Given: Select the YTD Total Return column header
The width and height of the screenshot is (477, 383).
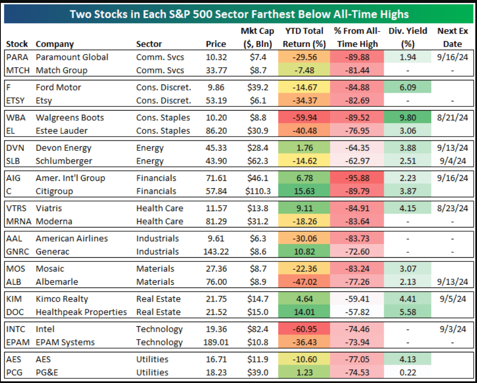Looking at the screenshot, I should 304,37.
